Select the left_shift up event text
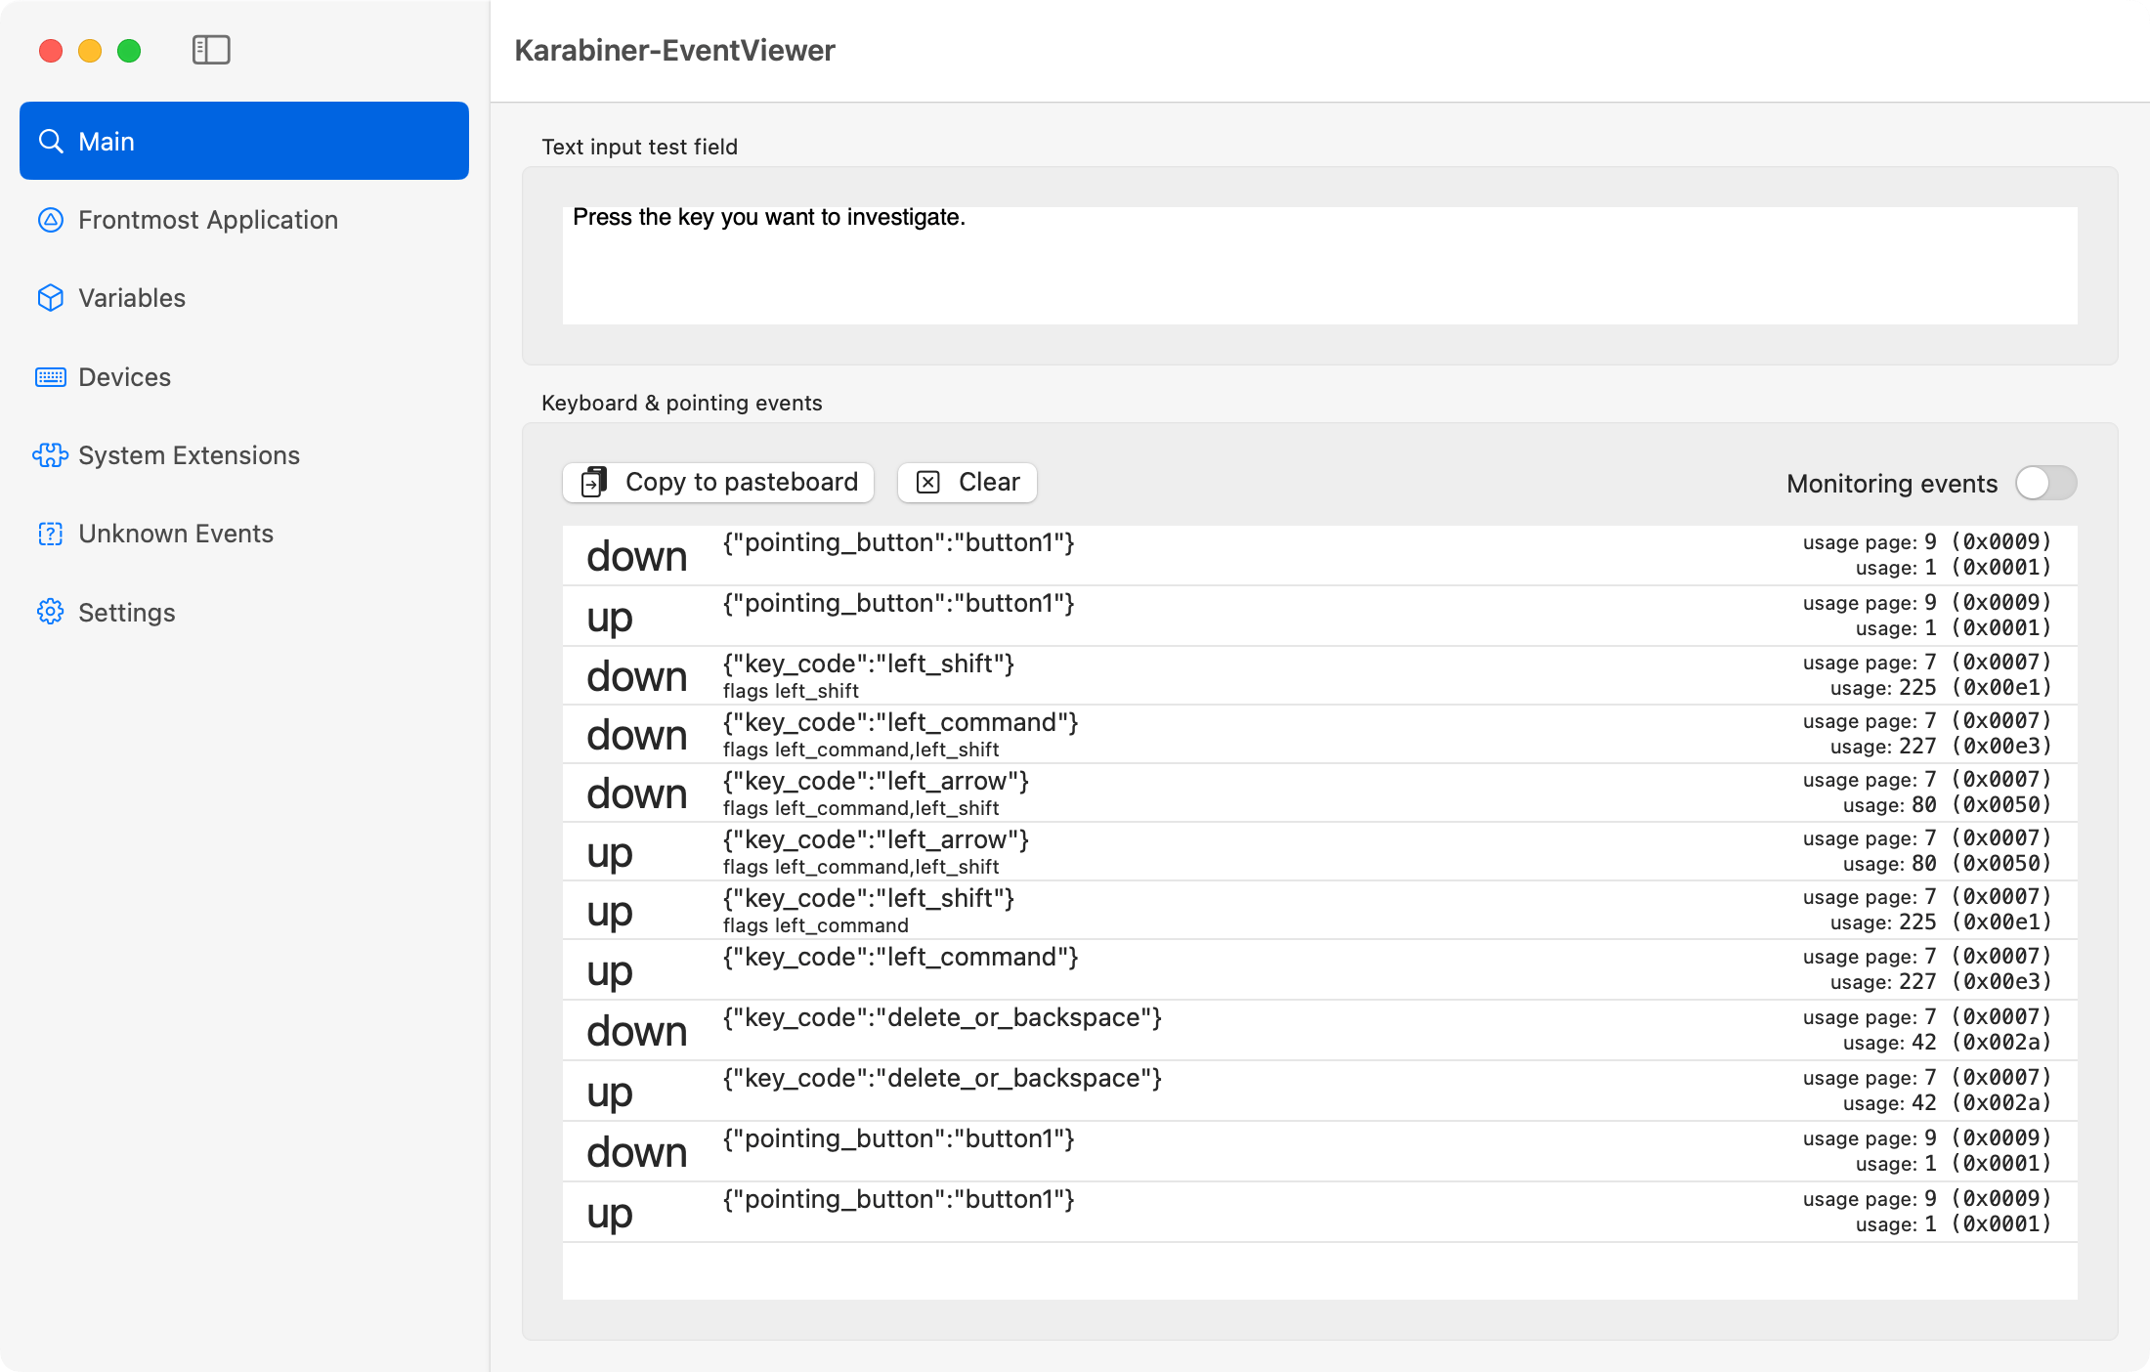The image size is (2150, 1372). 869,899
